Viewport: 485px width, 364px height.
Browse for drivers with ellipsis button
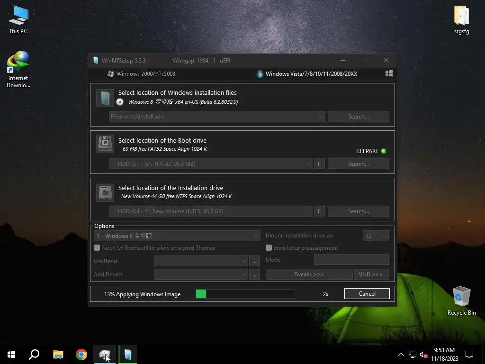pos(254,274)
